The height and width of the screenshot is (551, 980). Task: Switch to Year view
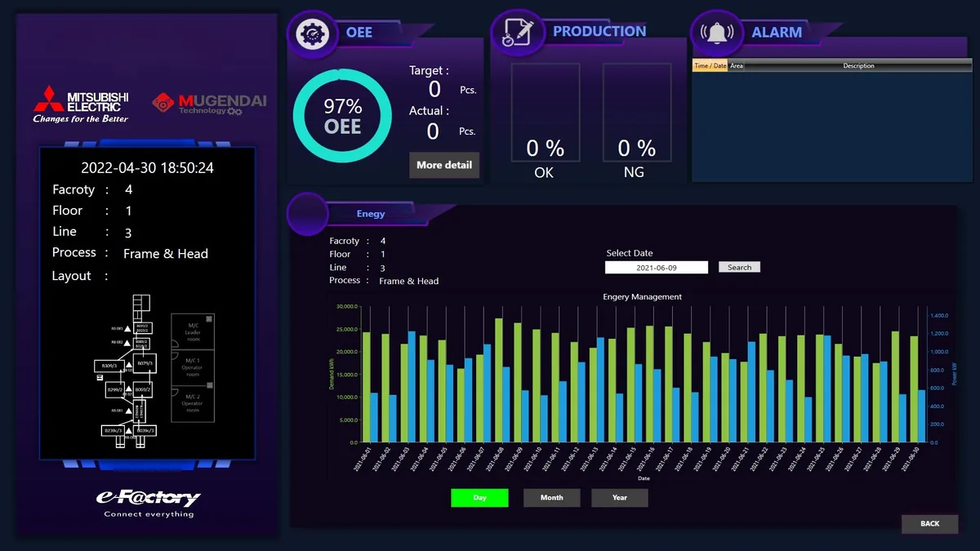tap(620, 498)
